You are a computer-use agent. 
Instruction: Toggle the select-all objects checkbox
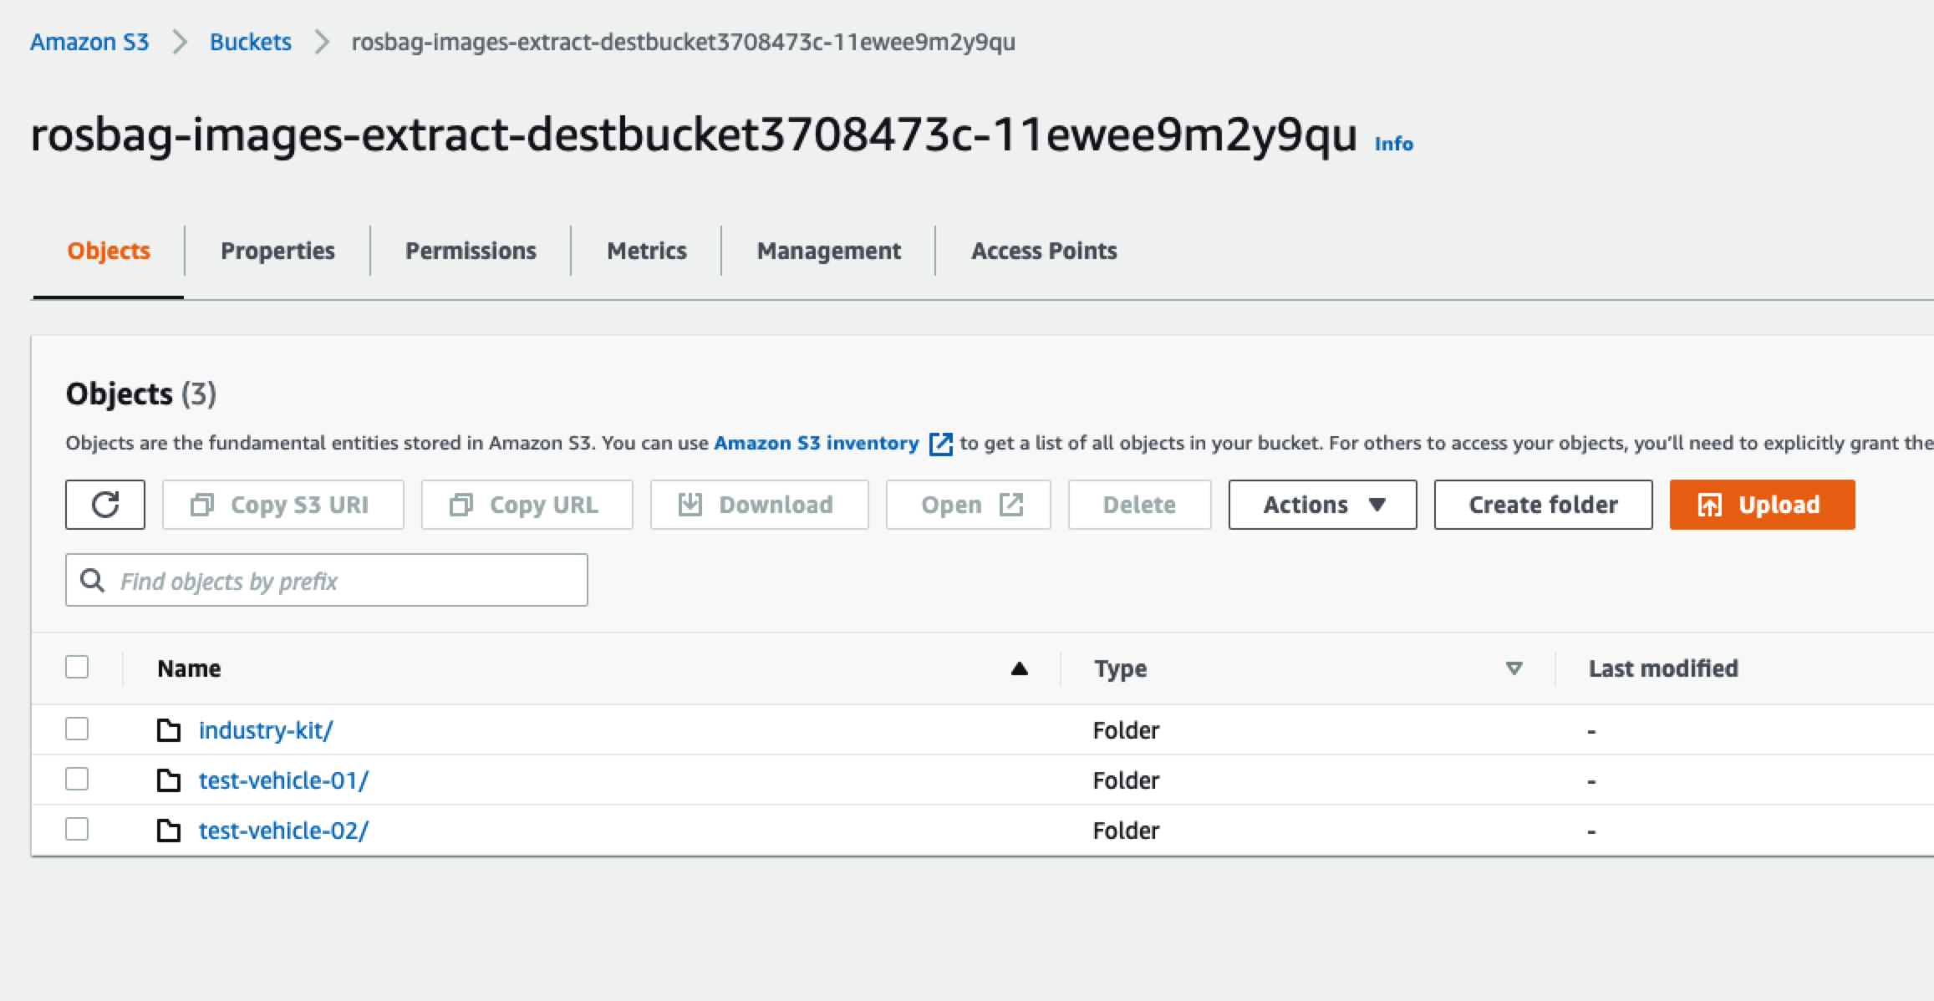(x=77, y=667)
